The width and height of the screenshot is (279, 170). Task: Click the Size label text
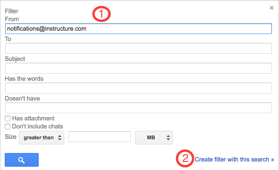point(11,137)
